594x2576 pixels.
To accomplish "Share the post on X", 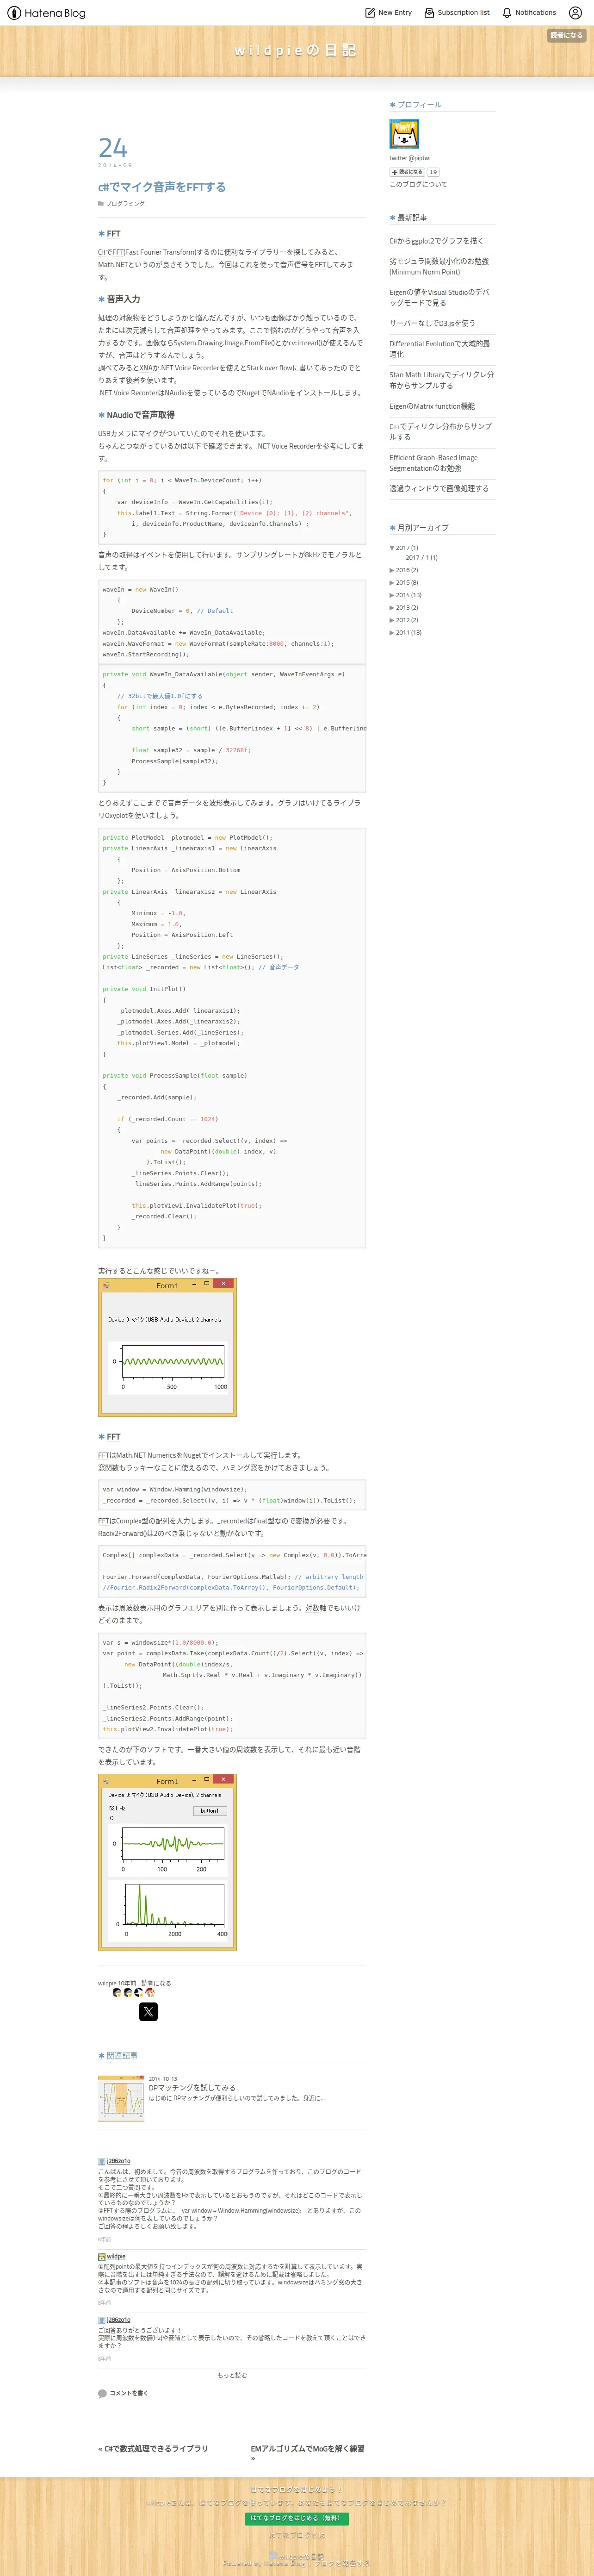I will (x=148, y=2012).
